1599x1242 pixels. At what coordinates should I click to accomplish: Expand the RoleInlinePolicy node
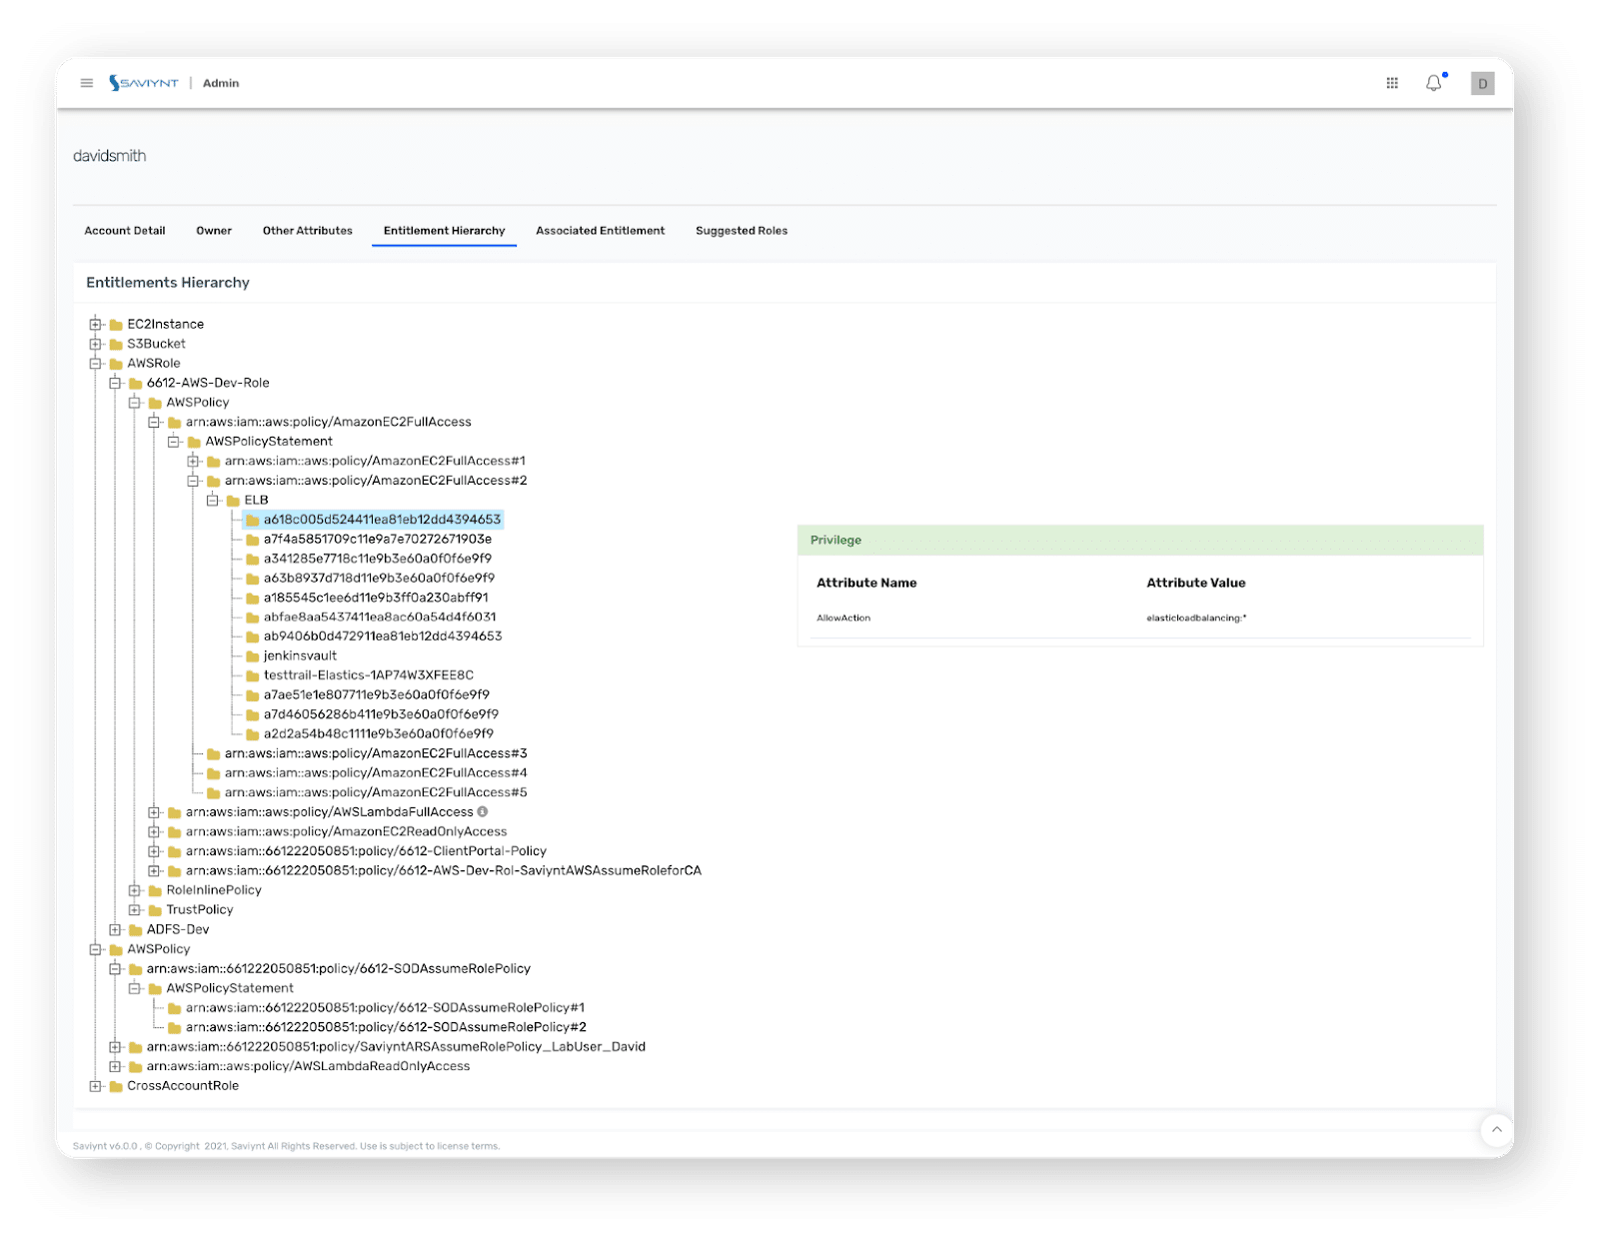coord(135,889)
